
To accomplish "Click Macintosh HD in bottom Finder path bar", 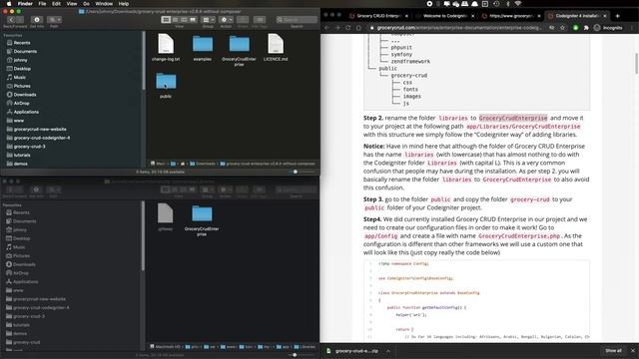I will 165,347.
